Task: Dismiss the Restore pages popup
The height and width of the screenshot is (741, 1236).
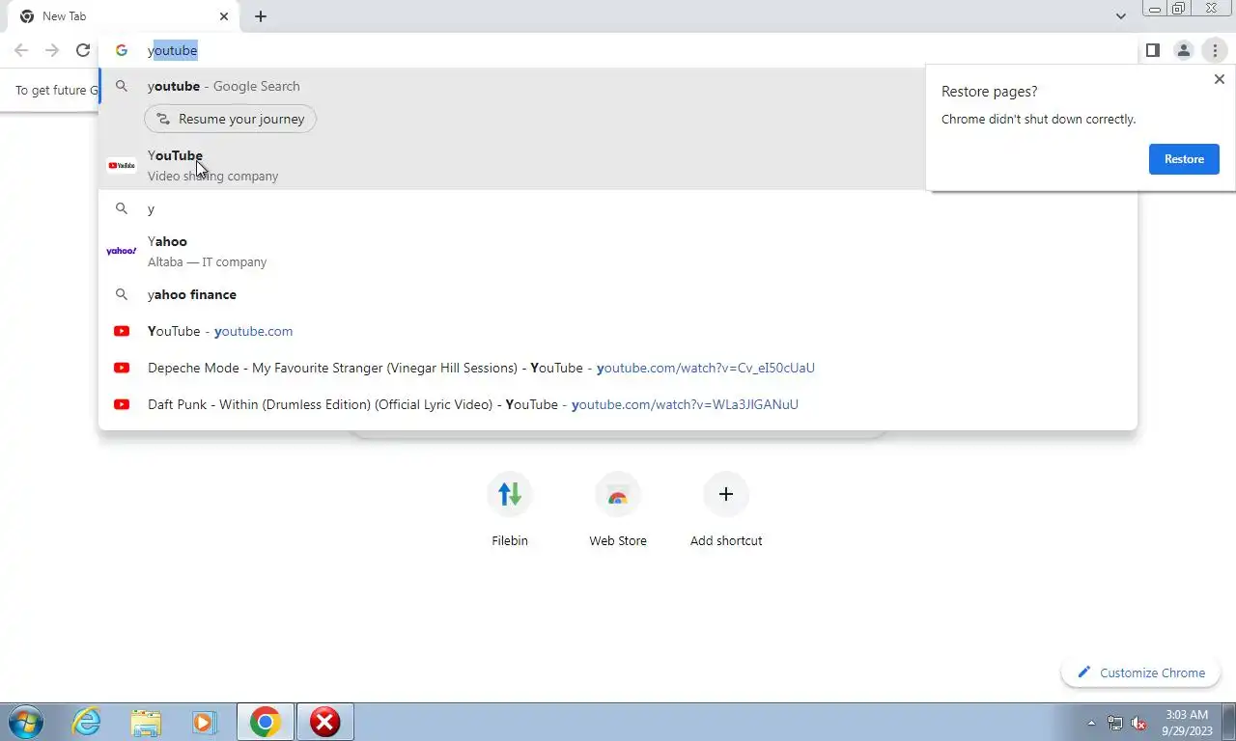Action: [x=1219, y=79]
